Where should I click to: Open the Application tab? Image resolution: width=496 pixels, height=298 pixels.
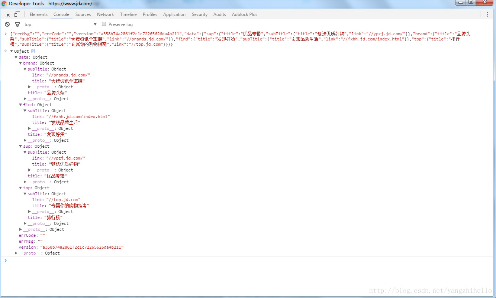coord(174,14)
